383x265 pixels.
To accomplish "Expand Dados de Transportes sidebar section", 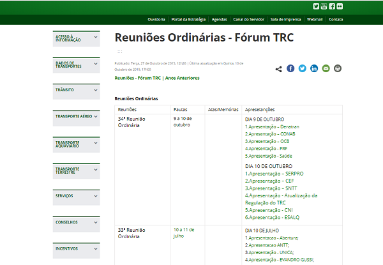I will pyautogui.click(x=77, y=64).
